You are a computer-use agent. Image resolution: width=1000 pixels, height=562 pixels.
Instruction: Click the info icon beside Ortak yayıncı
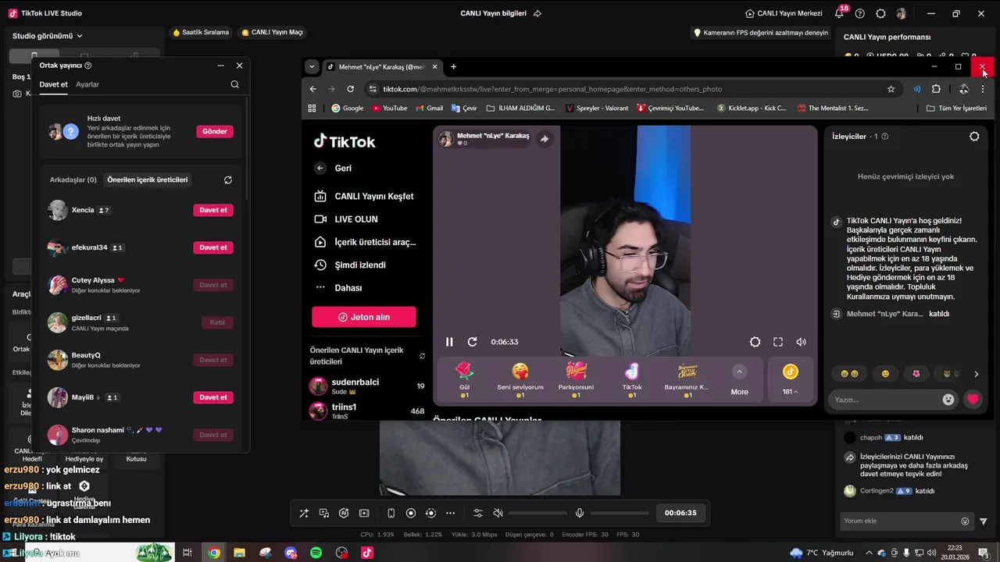tap(87, 66)
